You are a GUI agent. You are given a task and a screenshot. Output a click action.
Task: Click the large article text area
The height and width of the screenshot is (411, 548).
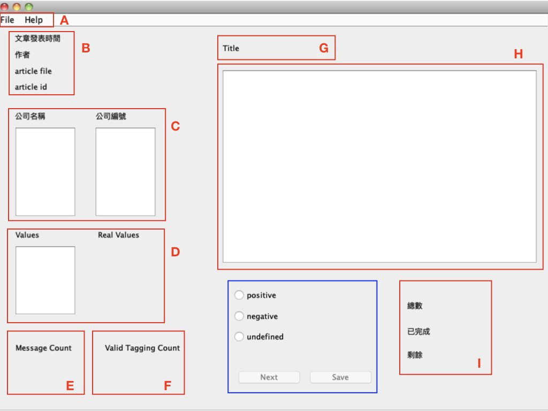379,166
